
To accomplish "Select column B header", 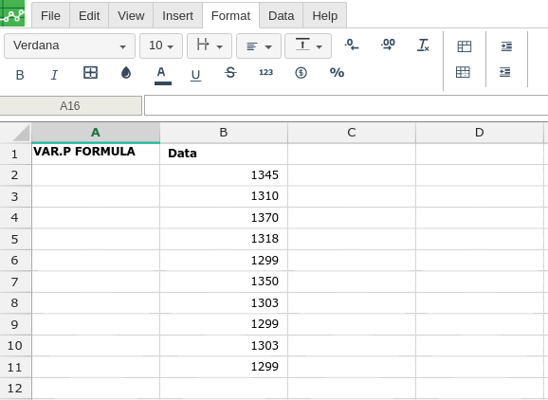I will tap(224, 133).
